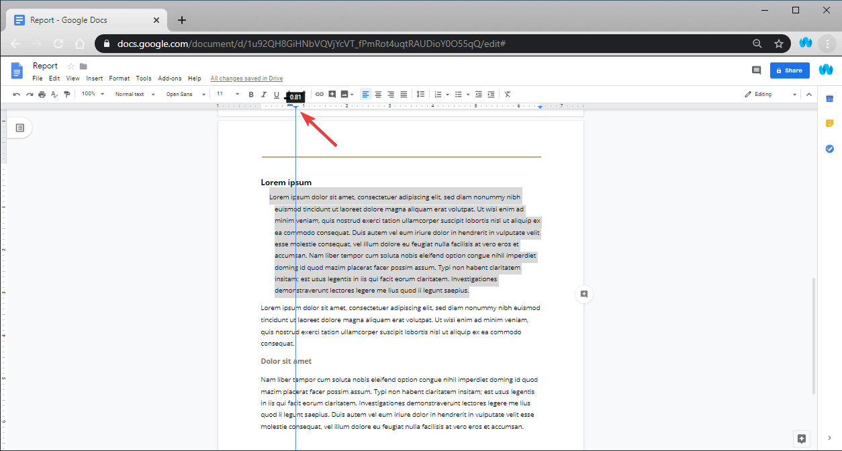Open the Font size dropdown
This screenshot has height=451, width=842.
pos(226,94)
